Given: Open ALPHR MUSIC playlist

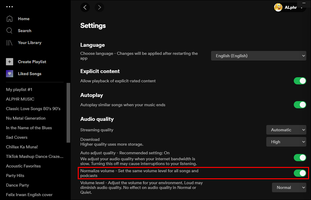Looking at the screenshot, I should (20, 99).
